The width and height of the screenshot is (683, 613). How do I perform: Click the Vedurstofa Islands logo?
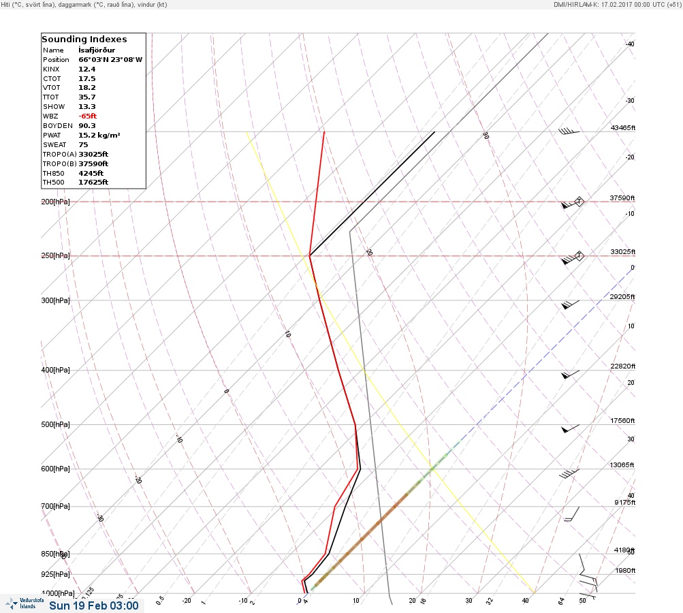[25, 603]
